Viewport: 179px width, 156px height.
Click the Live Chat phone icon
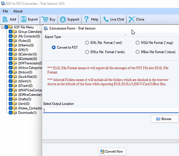tap(106, 20)
